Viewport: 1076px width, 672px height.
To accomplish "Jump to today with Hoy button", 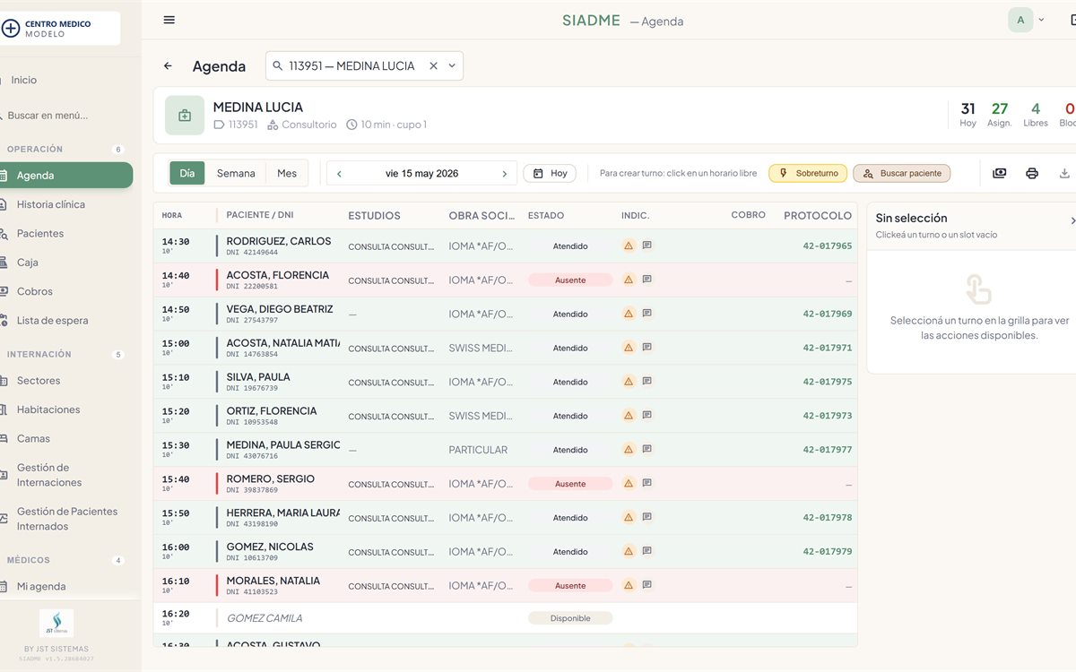I will click(x=550, y=174).
